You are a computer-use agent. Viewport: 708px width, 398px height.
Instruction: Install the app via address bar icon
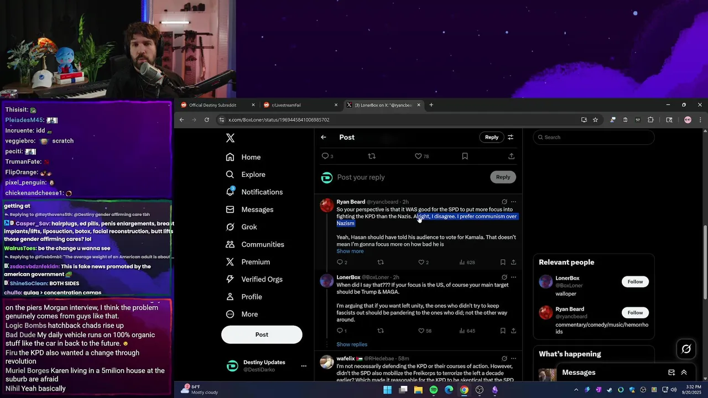tap(584, 120)
